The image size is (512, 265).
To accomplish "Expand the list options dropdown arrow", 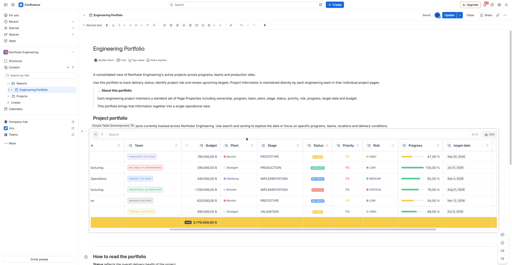I will [x=142, y=25].
